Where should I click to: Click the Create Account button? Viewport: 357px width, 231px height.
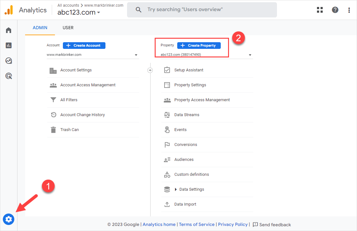[84, 45]
